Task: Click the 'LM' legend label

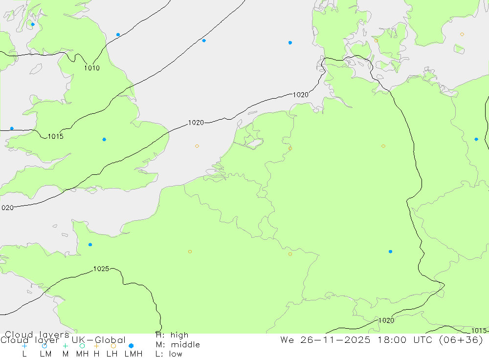Action: click(x=45, y=354)
